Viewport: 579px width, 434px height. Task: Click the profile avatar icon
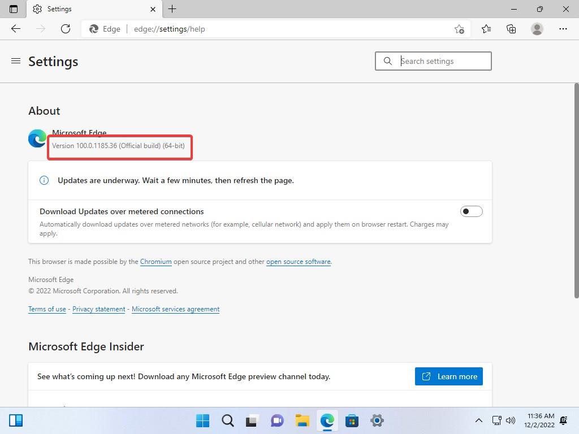[537, 29]
